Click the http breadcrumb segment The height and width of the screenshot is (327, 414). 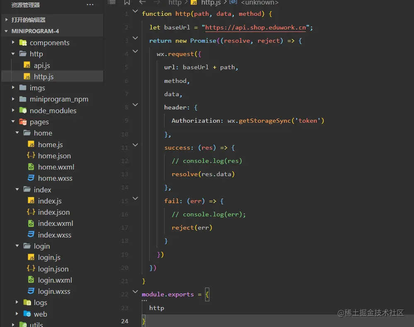[175, 2]
